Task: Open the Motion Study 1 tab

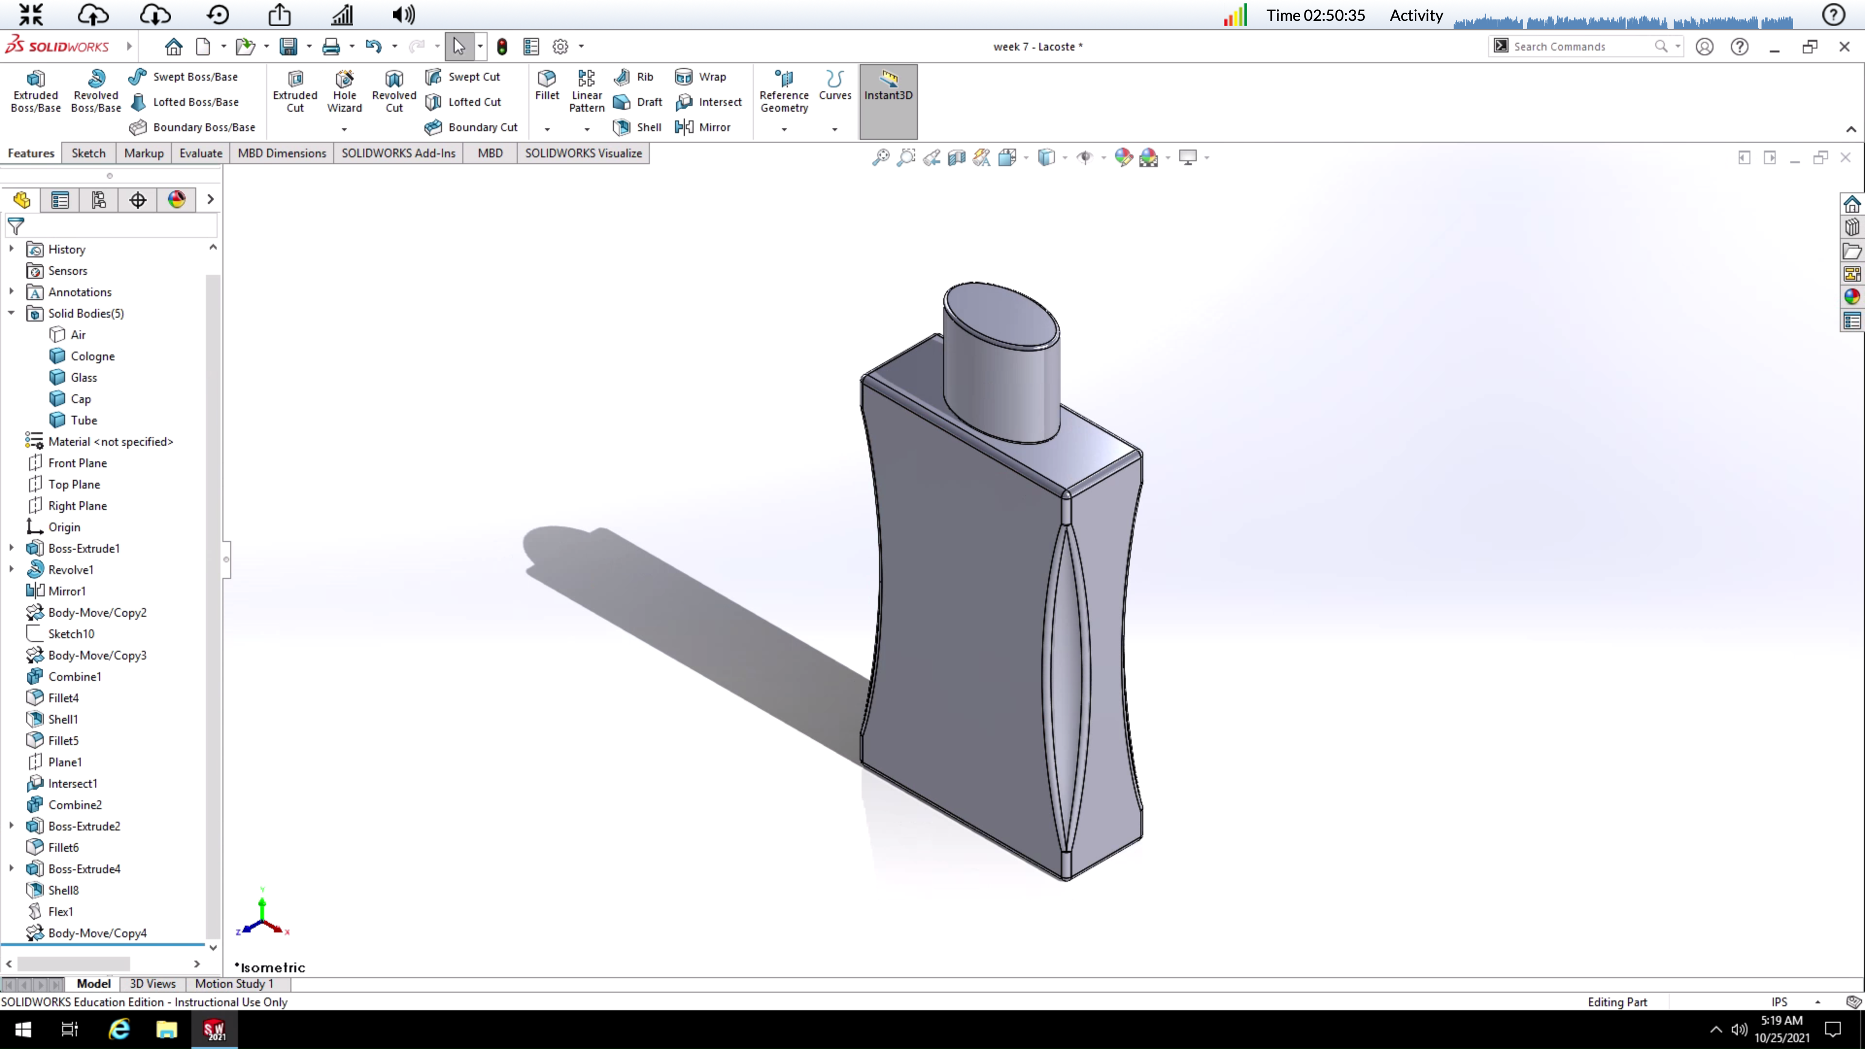Action: pos(234,983)
